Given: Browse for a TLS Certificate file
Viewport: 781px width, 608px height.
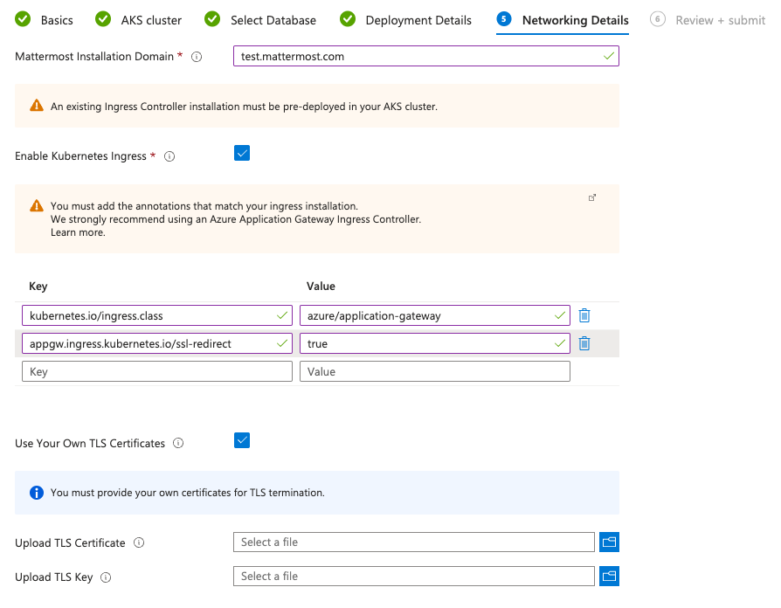Looking at the screenshot, I should 609,542.
